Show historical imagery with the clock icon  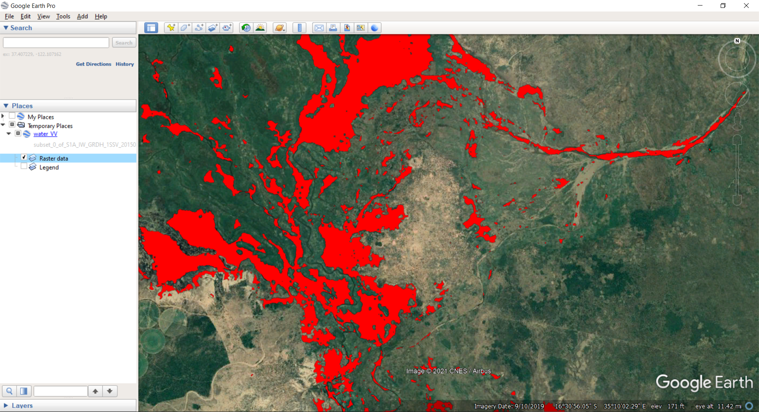pyautogui.click(x=246, y=28)
